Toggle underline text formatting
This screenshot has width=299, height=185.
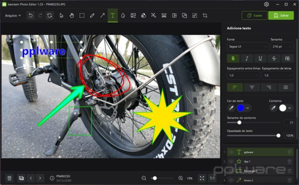coord(260,59)
